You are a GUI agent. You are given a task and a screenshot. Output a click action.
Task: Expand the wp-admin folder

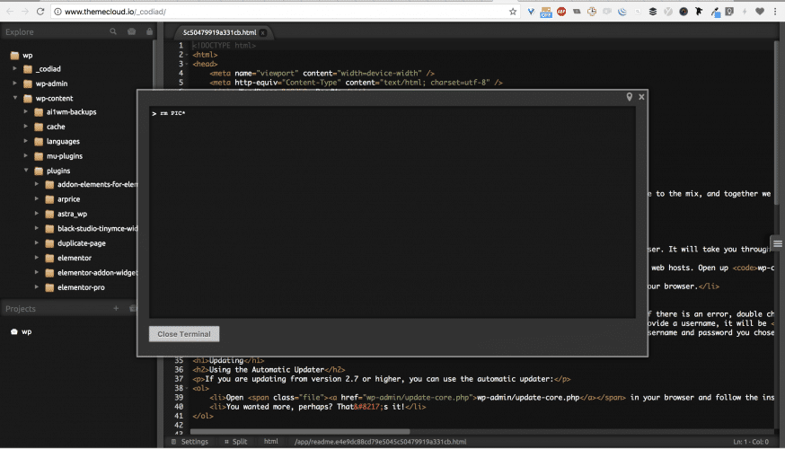click(x=15, y=84)
